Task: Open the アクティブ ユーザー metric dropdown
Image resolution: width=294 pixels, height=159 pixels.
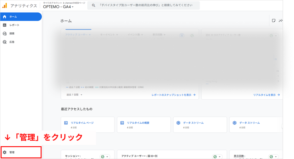Action: 78,35
